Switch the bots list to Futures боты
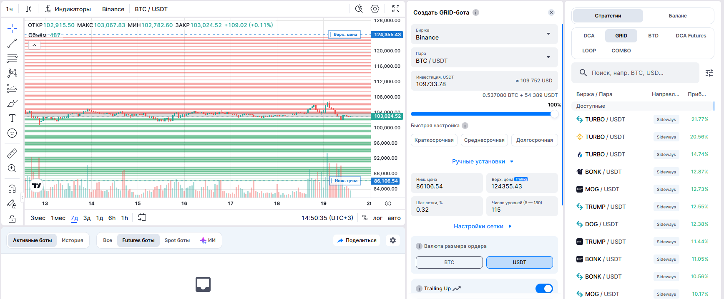This screenshot has height=299, width=724. (x=138, y=240)
